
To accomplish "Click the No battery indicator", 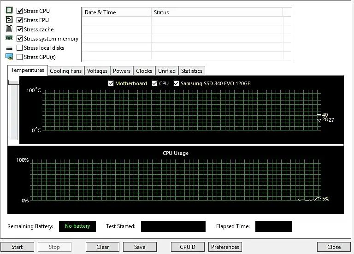I will [x=77, y=226].
